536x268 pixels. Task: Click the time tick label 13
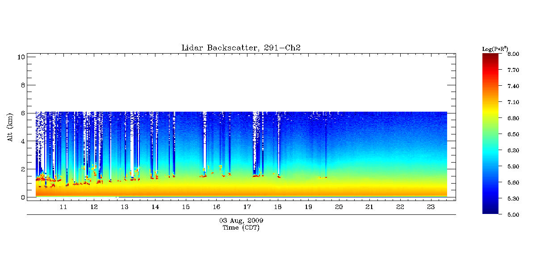tap(125, 207)
